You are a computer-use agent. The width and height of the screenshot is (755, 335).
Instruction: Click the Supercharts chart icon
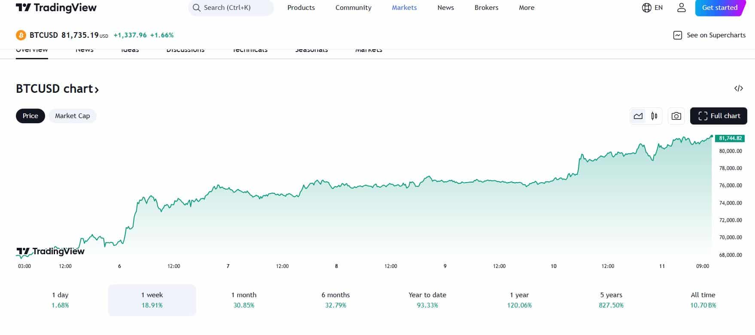pyautogui.click(x=677, y=35)
